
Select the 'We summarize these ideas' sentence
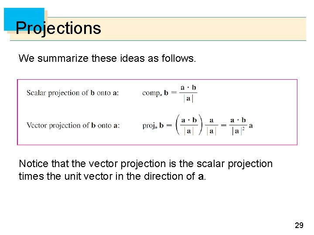point(107,58)
